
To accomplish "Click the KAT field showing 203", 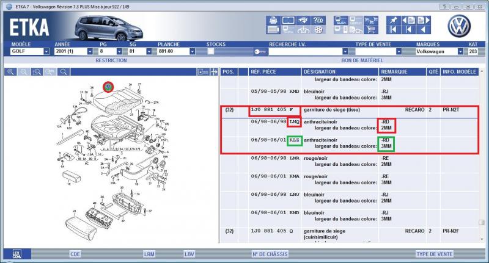I will pyautogui.click(x=472, y=51).
